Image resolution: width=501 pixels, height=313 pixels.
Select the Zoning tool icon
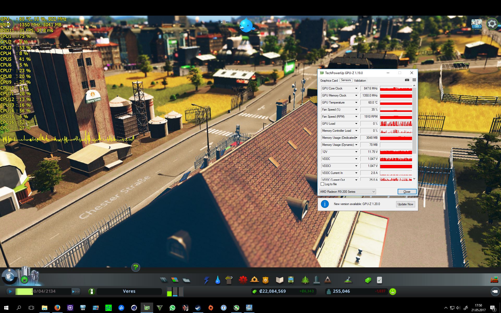tap(175, 280)
